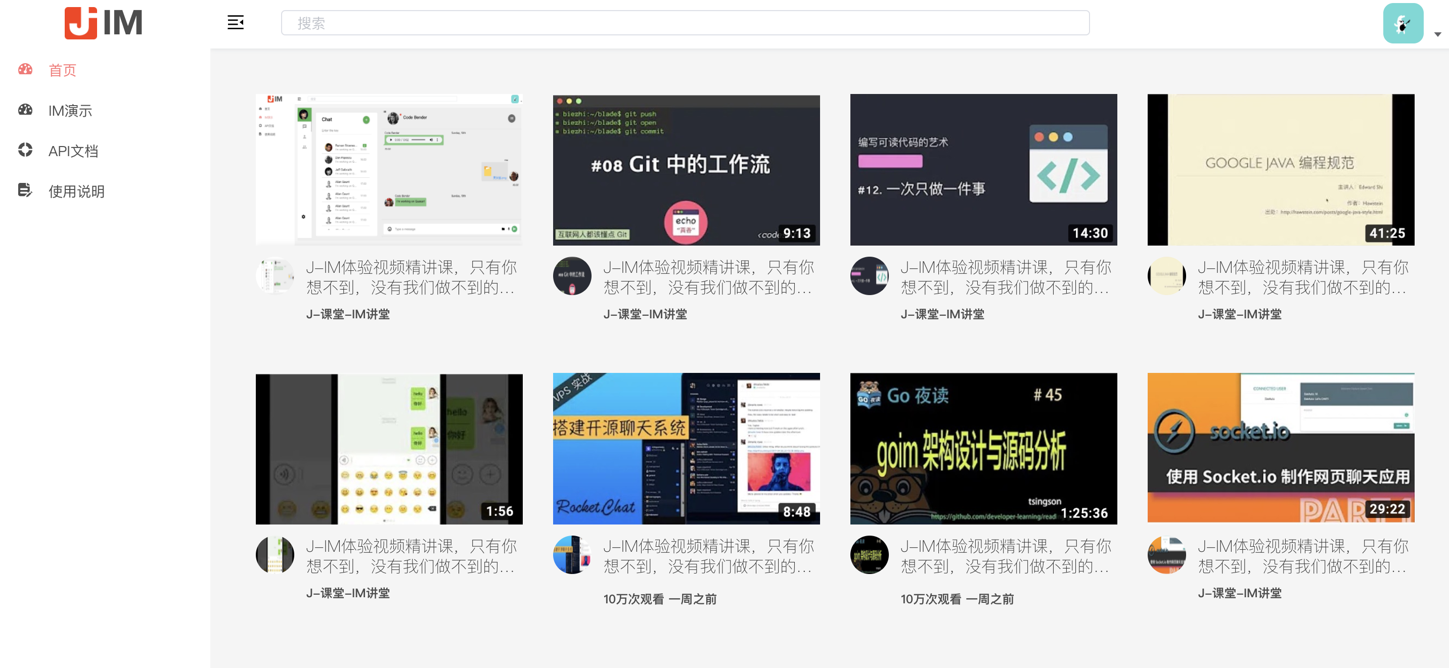
Task: Click the 1:56 duration badge
Action: (x=500, y=511)
